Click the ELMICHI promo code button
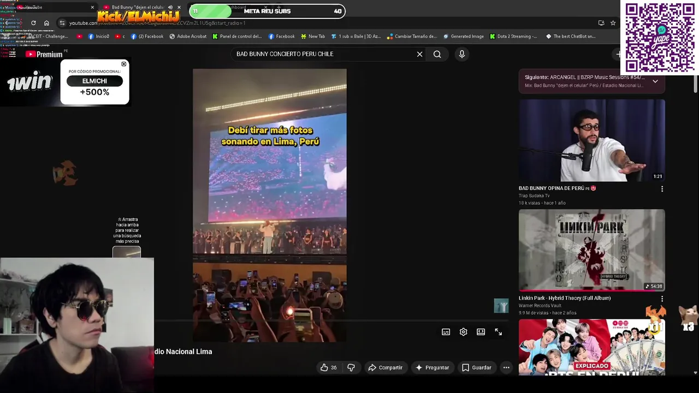 coord(94,81)
